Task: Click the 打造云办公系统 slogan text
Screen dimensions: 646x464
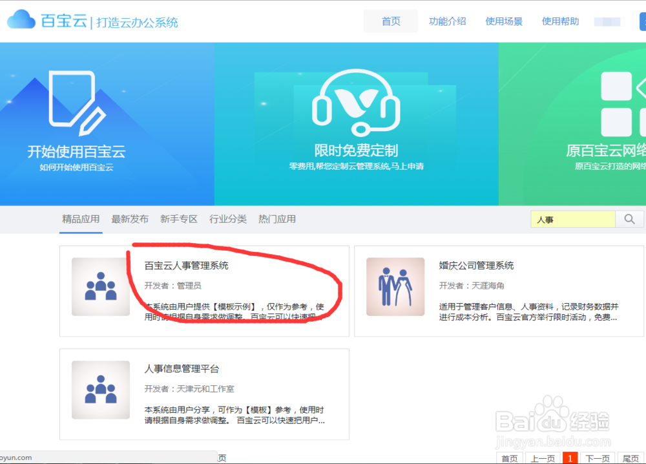Action: (137, 22)
